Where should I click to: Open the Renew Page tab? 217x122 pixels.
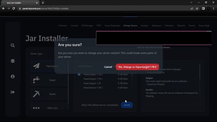[204, 26]
